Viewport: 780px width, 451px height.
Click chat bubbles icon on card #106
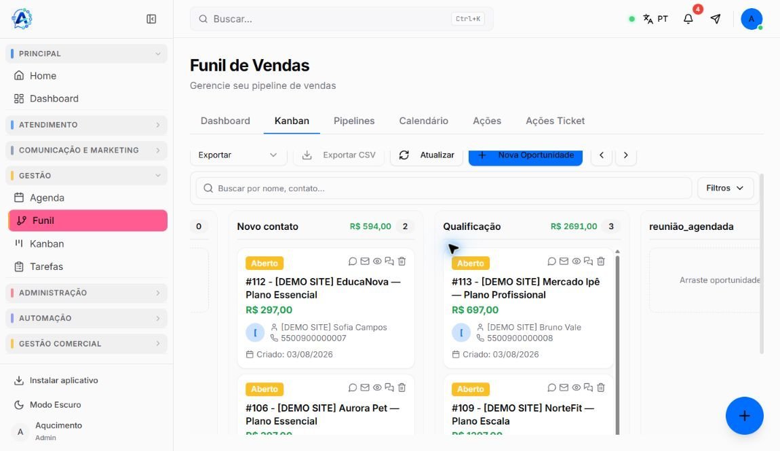[389, 387]
